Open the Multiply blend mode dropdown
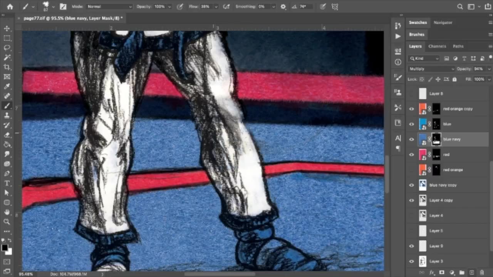This screenshot has height=277, width=493. point(431,69)
